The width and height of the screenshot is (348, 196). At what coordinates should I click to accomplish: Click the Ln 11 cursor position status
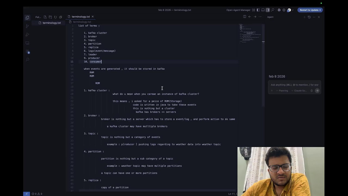(233, 194)
